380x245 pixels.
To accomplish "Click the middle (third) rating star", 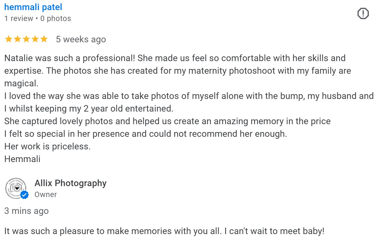I will tap(26, 39).
